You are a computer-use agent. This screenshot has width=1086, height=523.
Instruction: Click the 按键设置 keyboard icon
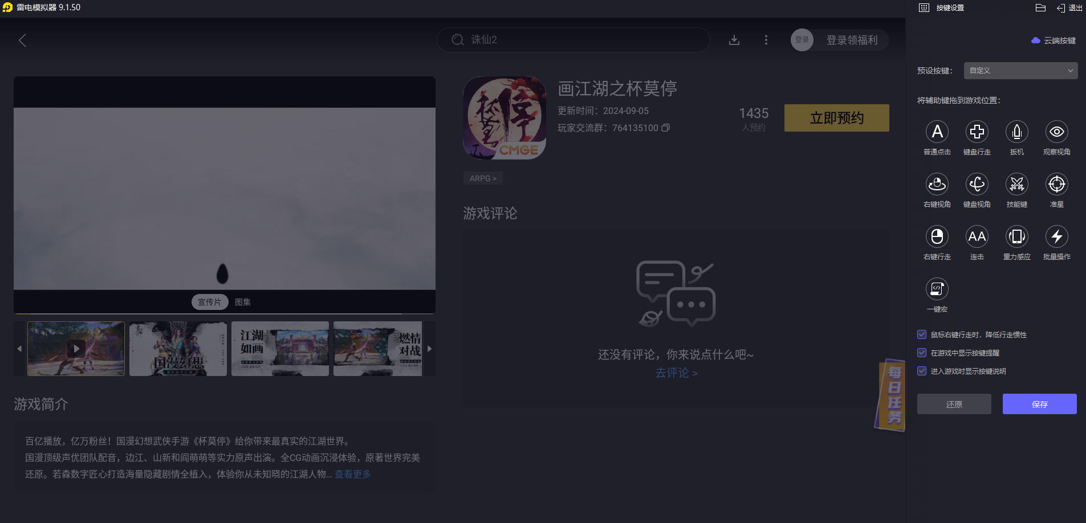[x=924, y=8]
